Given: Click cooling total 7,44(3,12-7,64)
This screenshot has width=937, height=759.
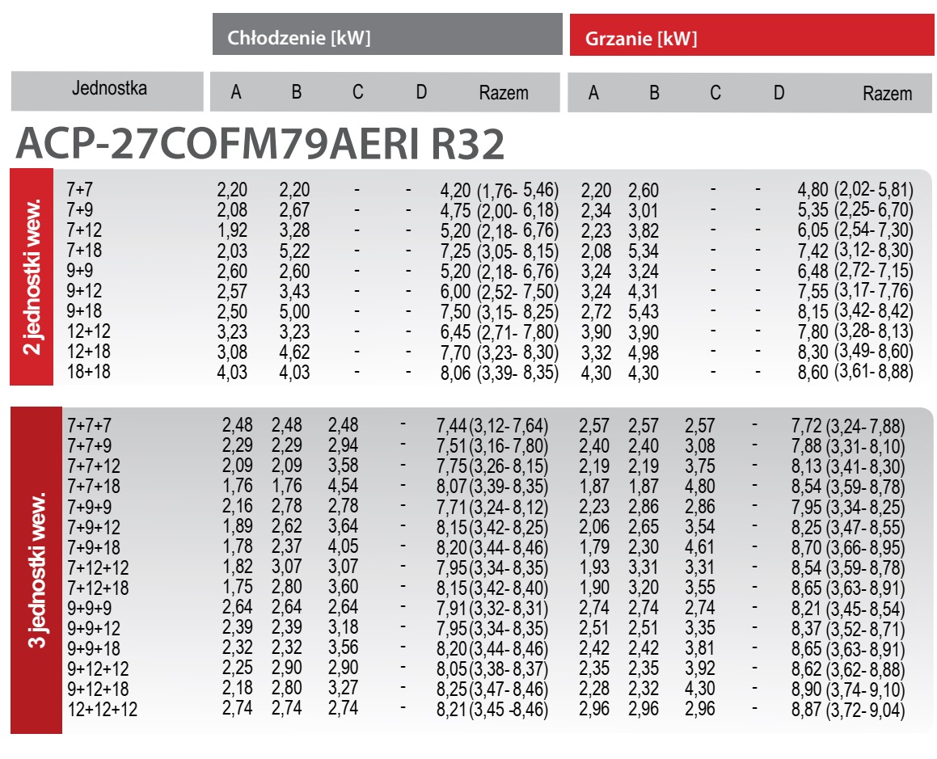Looking at the screenshot, I should coord(492,425).
